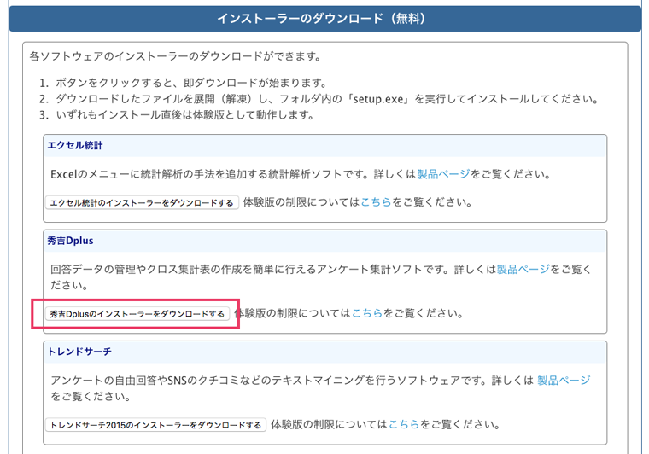Click the 秀吉Dplus section heading
This screenshot has width=649, height=454.
tap(70, 241)
